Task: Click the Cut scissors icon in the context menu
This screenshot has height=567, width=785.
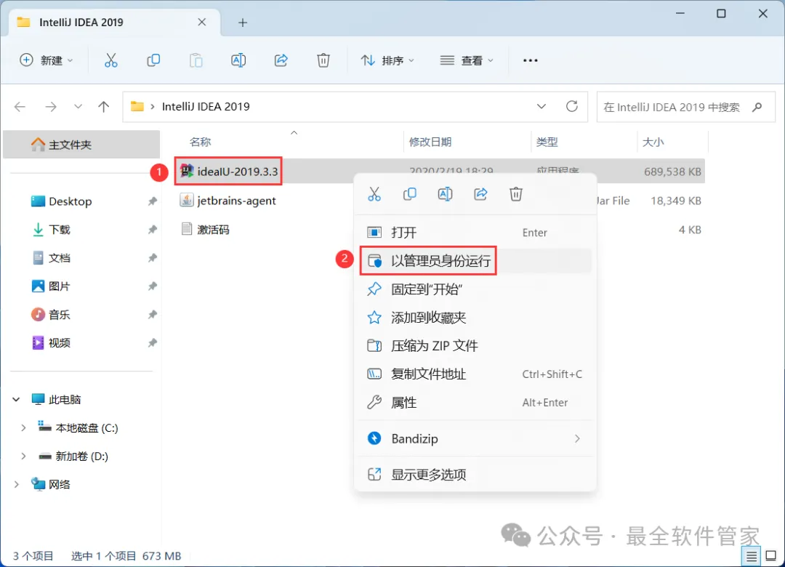Action: click(374, 194)
